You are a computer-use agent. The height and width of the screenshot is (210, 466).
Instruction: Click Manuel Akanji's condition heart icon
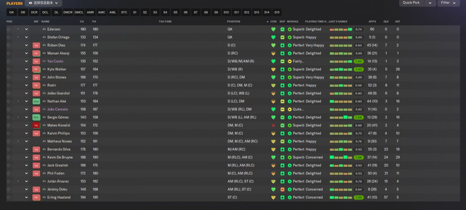pyautogui.click(x=273, y=53)
